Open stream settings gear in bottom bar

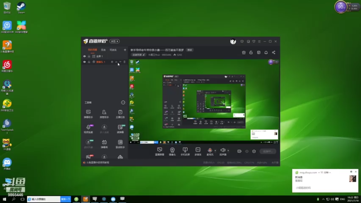point(254,151)
